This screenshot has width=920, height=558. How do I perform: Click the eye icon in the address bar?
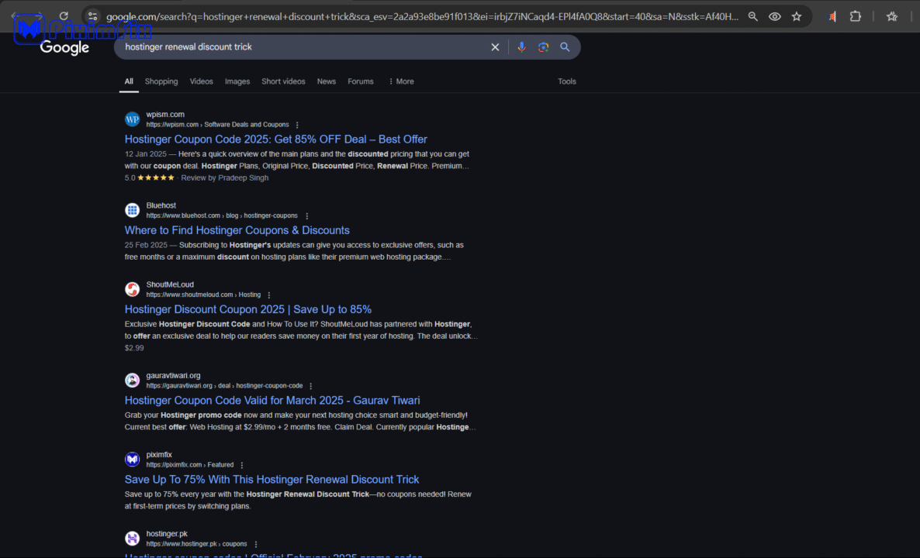tap(774, 16)
